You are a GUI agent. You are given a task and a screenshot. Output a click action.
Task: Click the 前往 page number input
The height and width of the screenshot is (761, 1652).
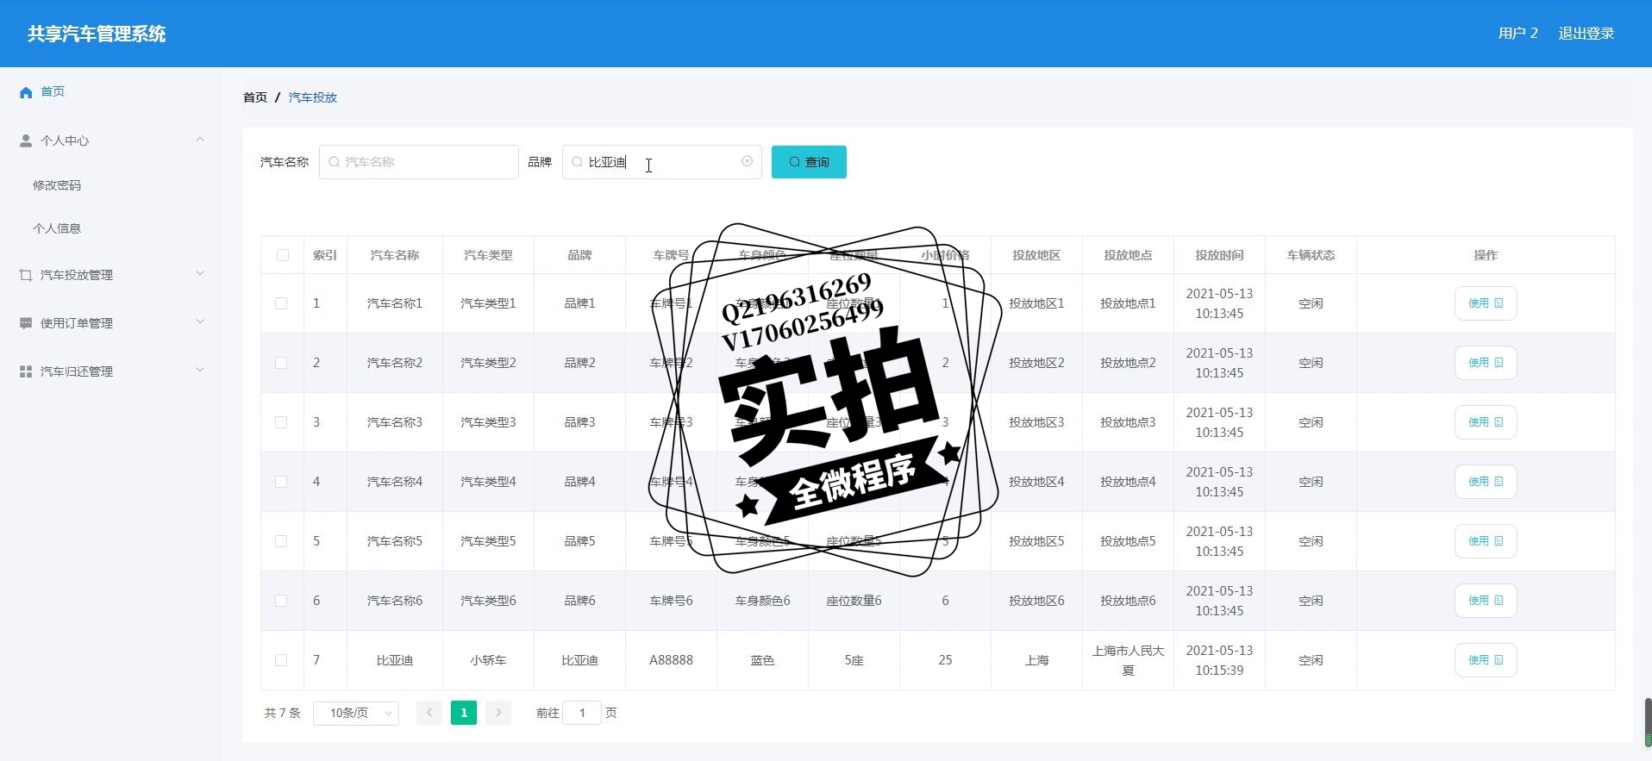[x=582, y=713]
